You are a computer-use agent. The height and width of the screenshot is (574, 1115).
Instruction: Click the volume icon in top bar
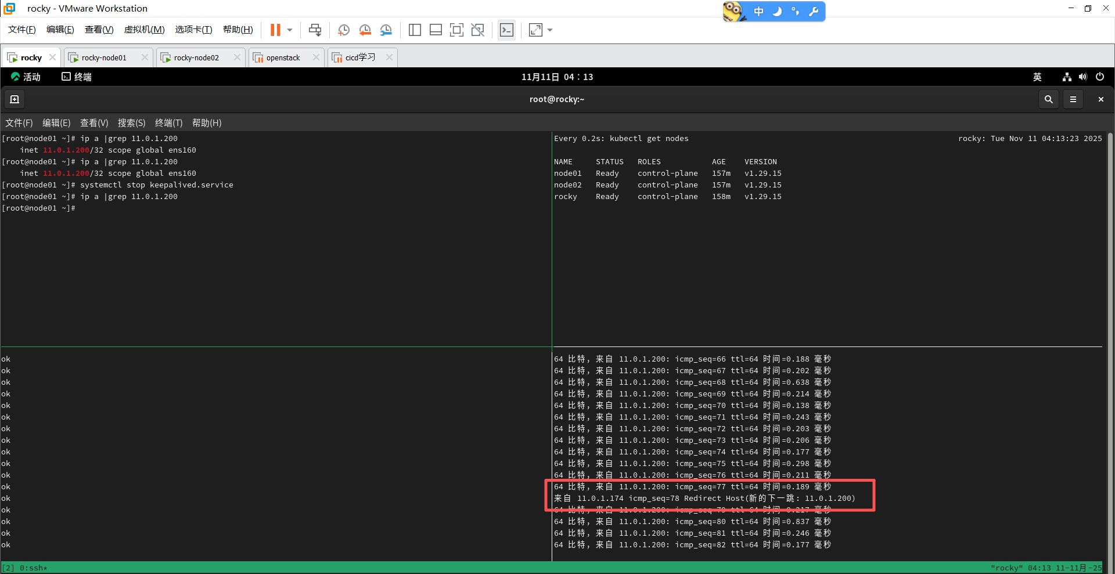tap(1083, 77)
